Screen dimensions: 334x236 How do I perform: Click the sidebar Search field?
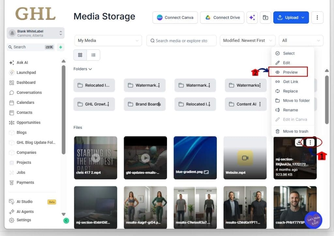(x=31, y=47)
